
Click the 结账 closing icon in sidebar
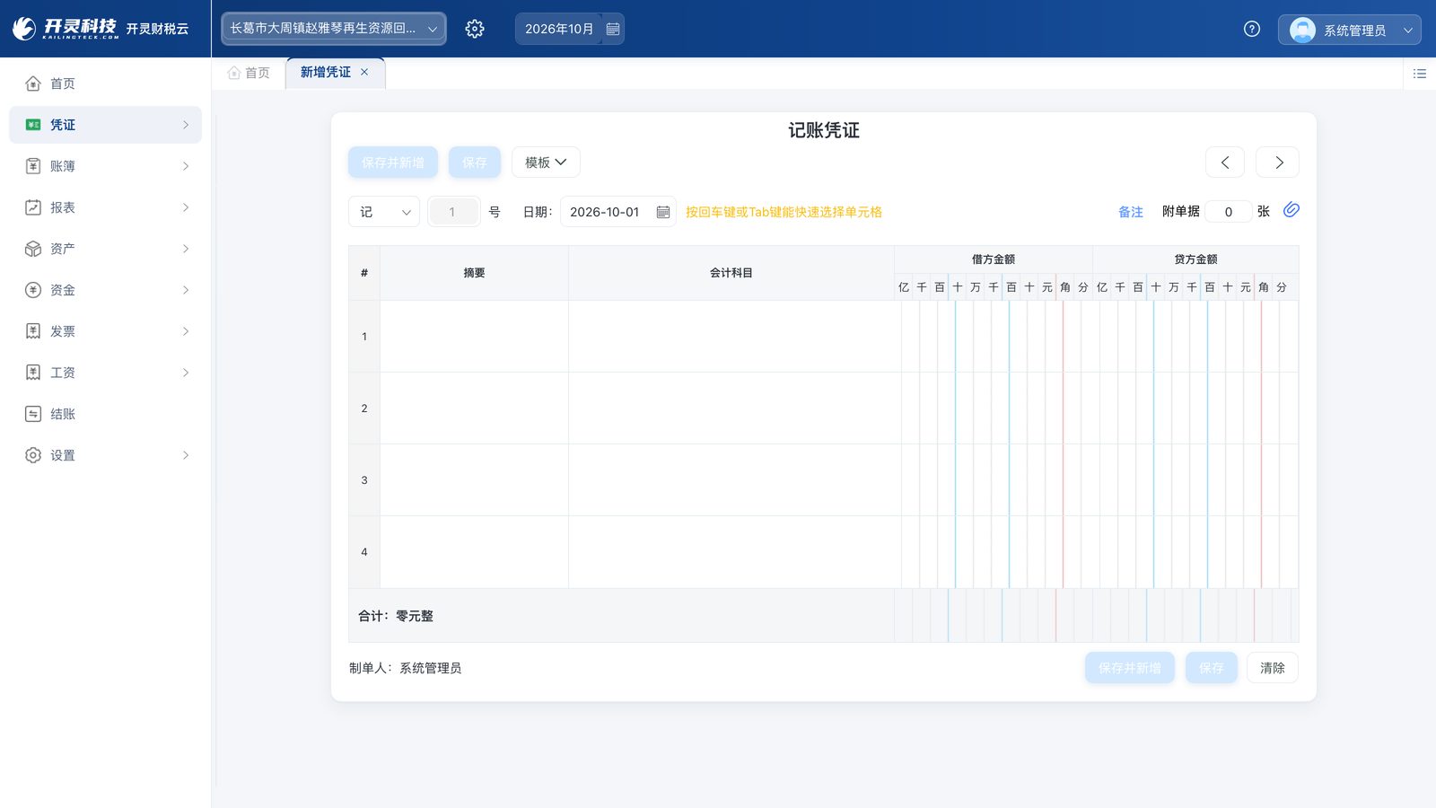[33, 414]
